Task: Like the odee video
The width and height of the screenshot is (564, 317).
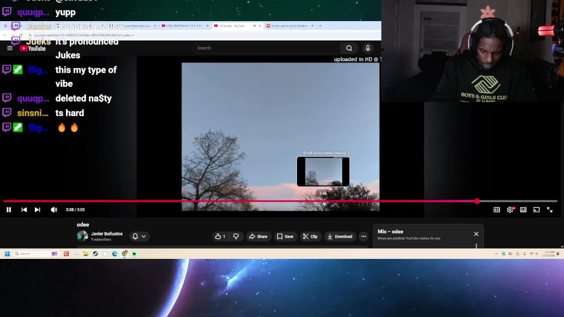Action: [220, 236]
